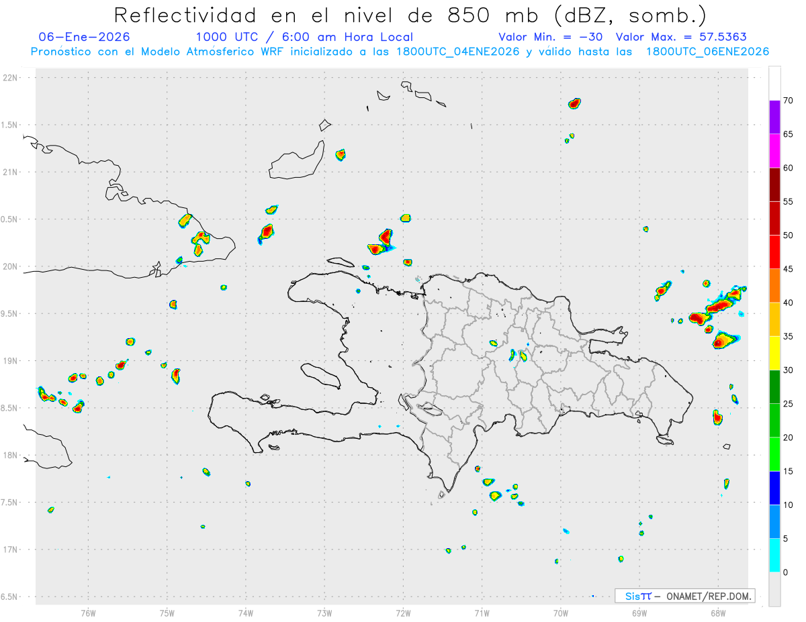
Task: Click the 'Valor Max. = 57.5363' text
Action: pyautogui.click(x=681, y=37)
